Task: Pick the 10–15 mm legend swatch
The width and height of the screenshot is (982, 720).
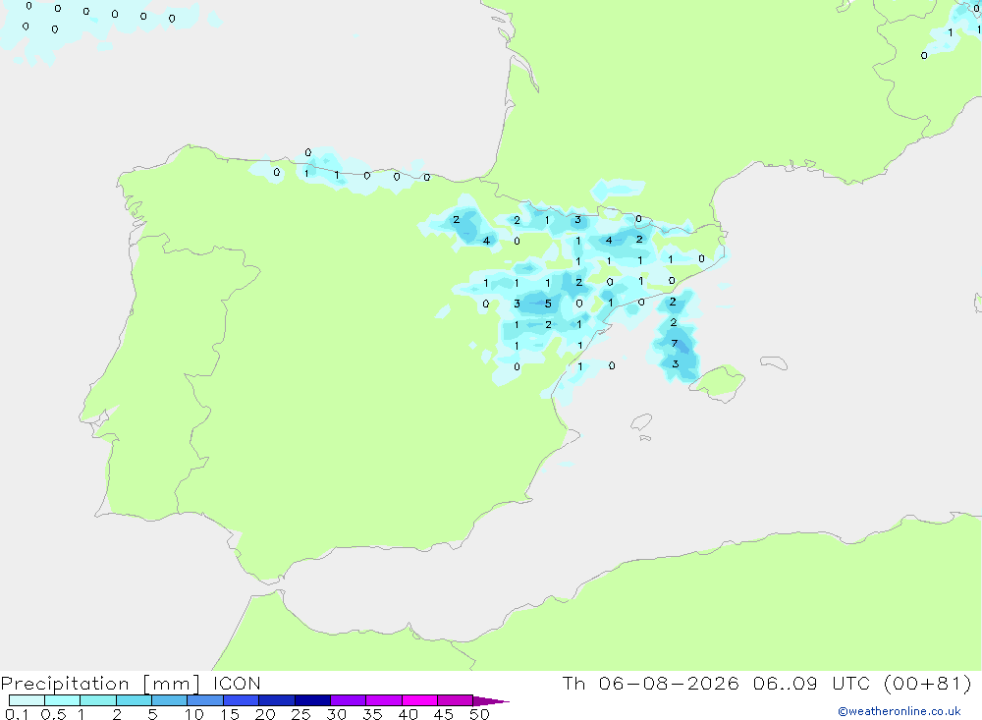Action: (x=205, y=700)
